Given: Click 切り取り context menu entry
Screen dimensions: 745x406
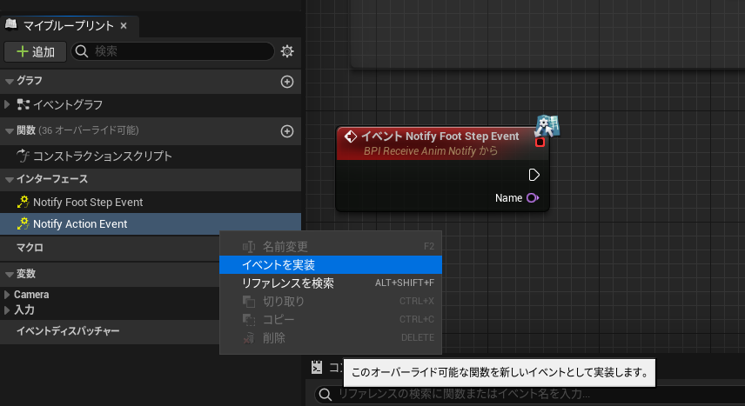Looking at the screenshot, I should pyautogui.click(x=331, y=301).
